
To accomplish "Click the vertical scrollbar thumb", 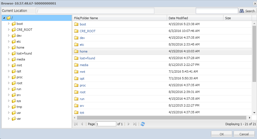I will (254, 54).
